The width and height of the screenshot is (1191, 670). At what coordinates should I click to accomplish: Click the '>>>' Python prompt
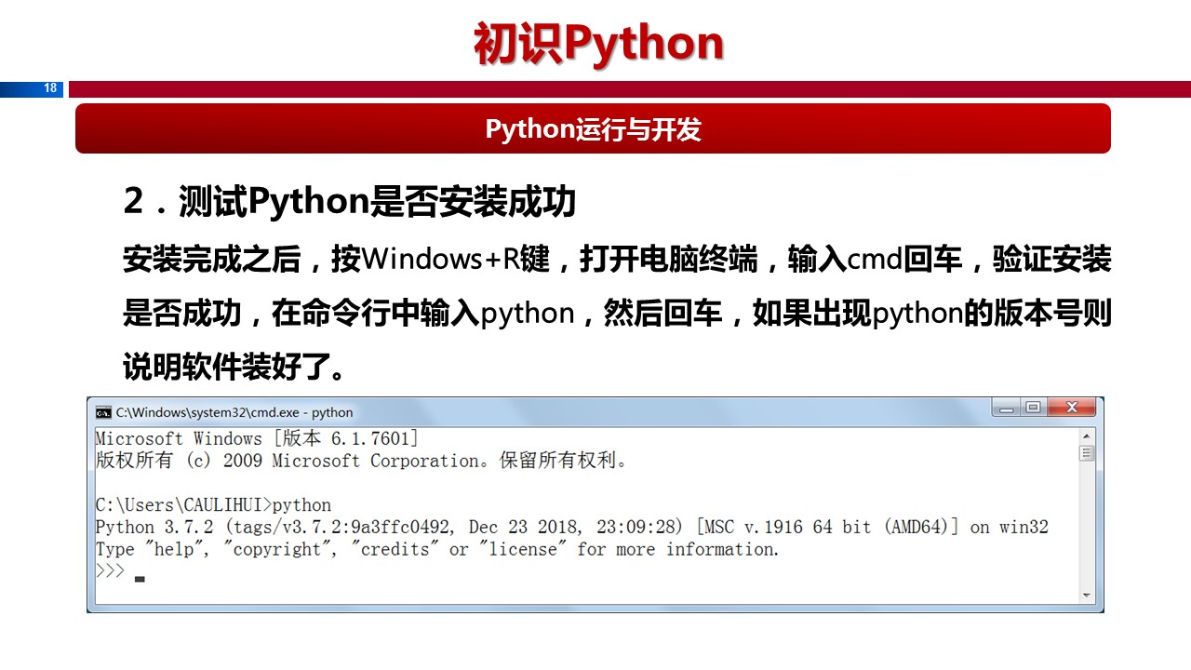point(110,570)
